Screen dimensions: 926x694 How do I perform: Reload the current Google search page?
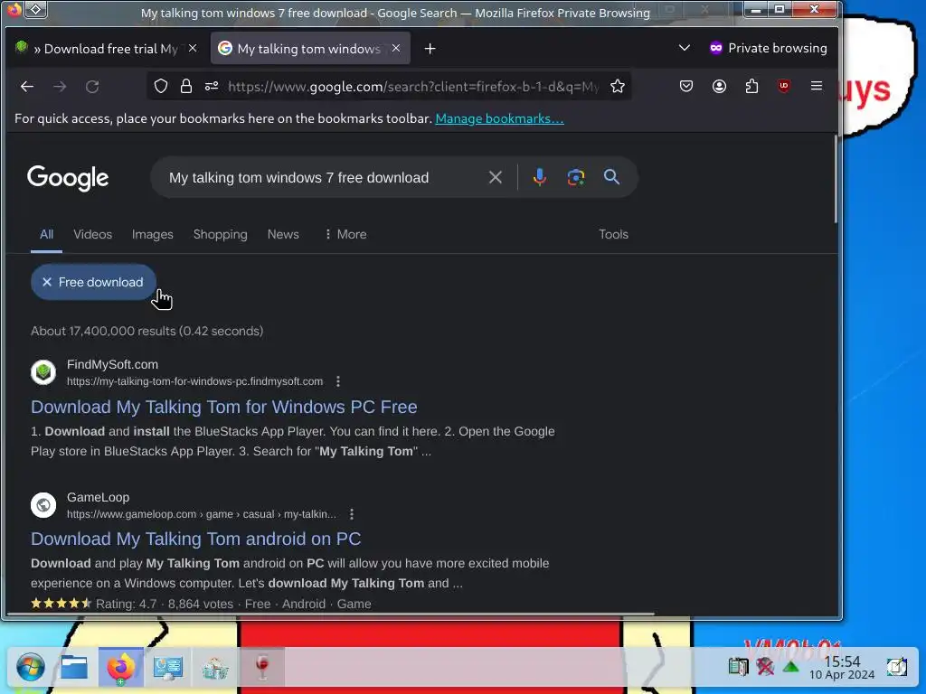click(92, 87)
